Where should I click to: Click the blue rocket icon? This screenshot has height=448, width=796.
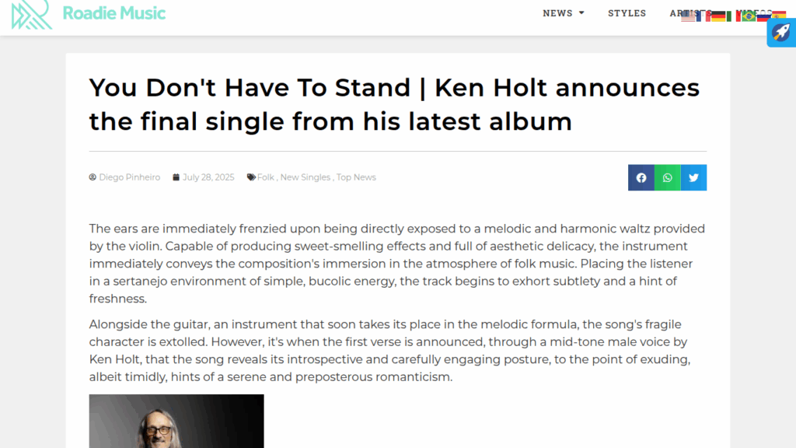(780, 33)
